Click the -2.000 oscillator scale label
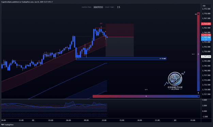 tap(205, 116)
